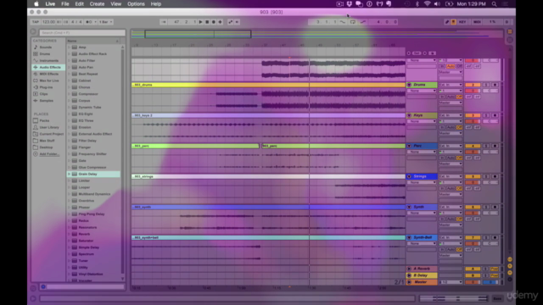Arm the Perc track for recording
543x305 pixels.
pos(495,146)
